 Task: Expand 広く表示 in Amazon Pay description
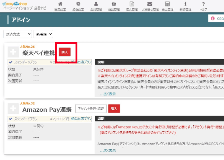pyautogui.click(x=108, y=150)
